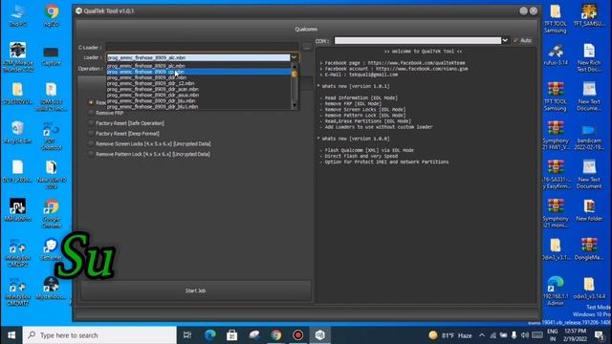Viewport: 612px width, 344px height.
Task: Pick prog_emmc_firehose_8909_ddr_blu.mbn loader
Action: (199, 100)
